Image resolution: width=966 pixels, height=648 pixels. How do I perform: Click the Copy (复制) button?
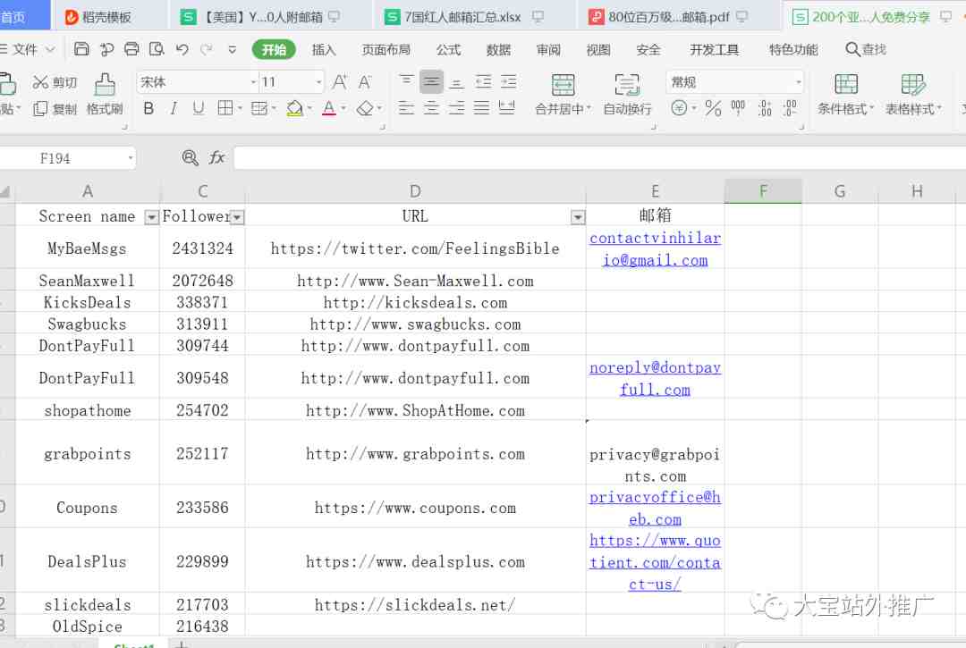tap(55, 109)
